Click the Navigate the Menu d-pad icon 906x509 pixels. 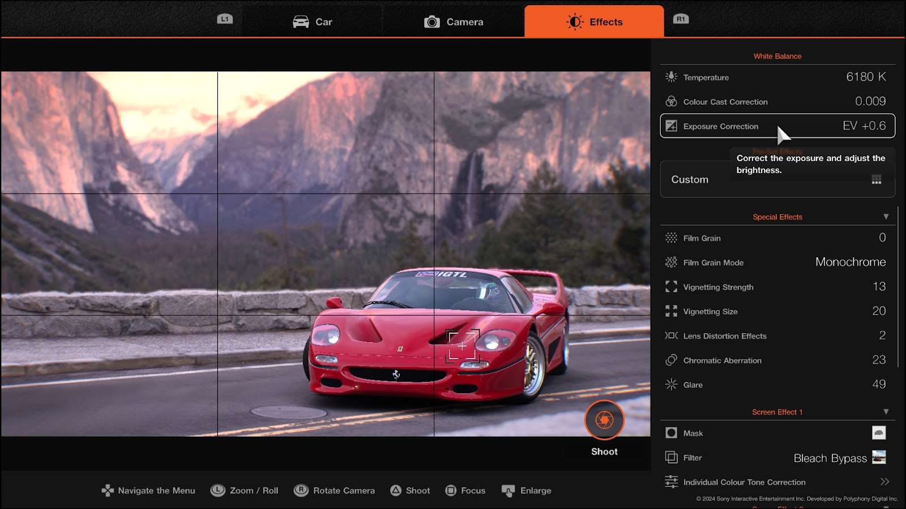point(108,490)
